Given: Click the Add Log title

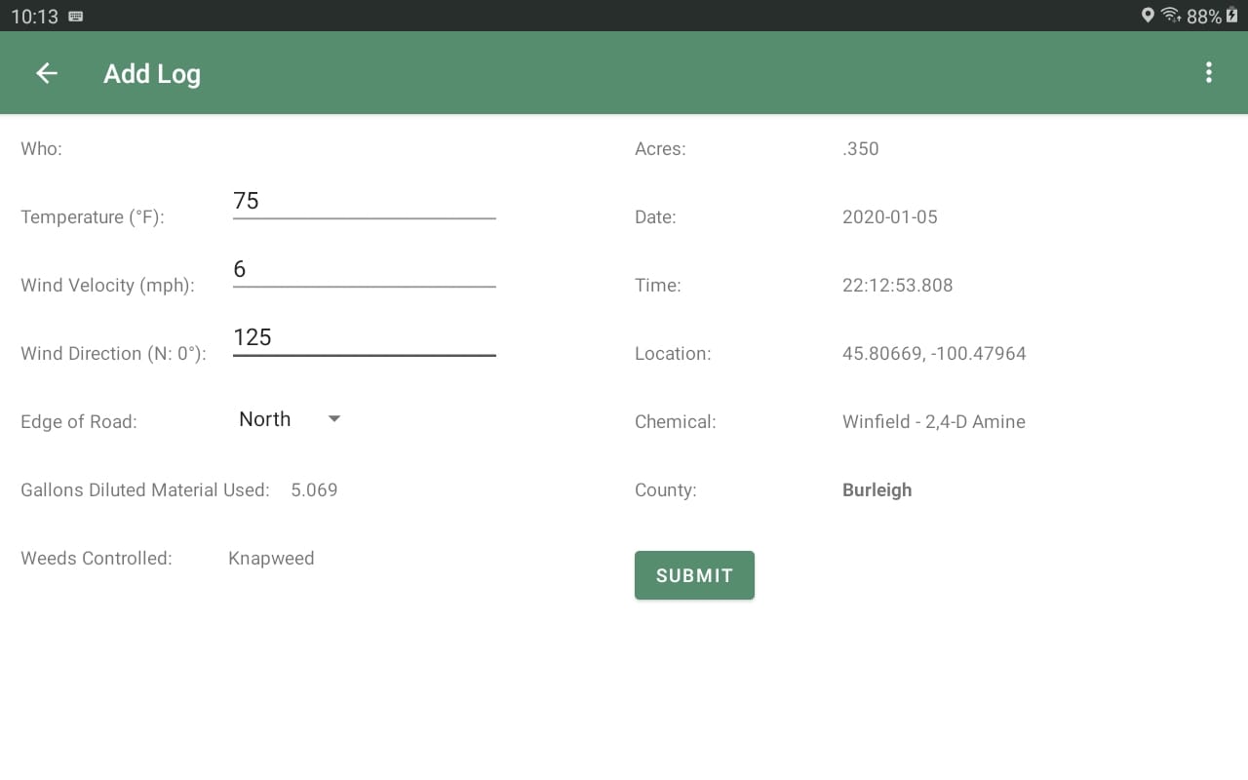Looking at the screenshot, I should 152,73.
